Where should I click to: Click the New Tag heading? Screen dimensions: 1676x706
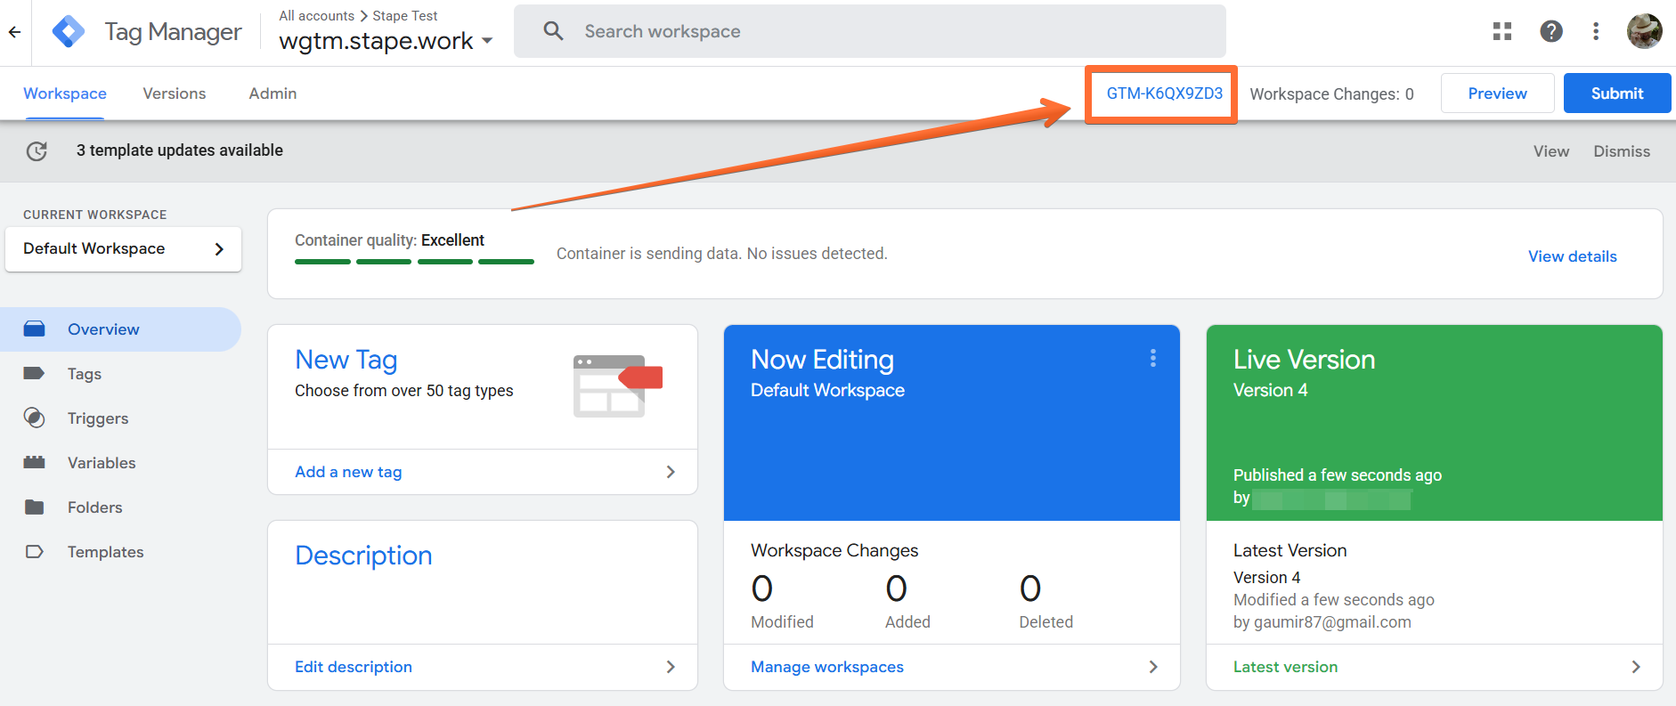tap(346, 360)
